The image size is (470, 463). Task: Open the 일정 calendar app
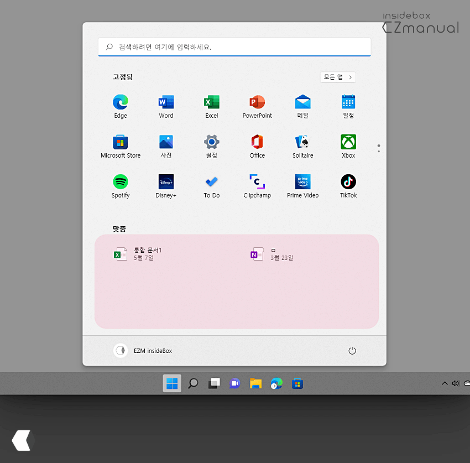(x=348, y=102)
